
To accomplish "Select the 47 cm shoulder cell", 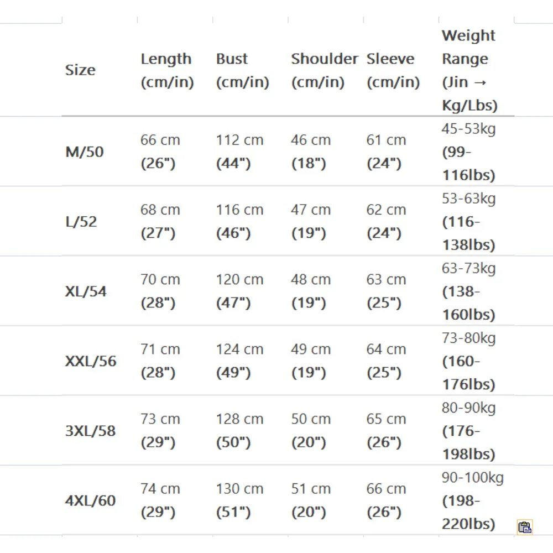I will pos(311,222).
